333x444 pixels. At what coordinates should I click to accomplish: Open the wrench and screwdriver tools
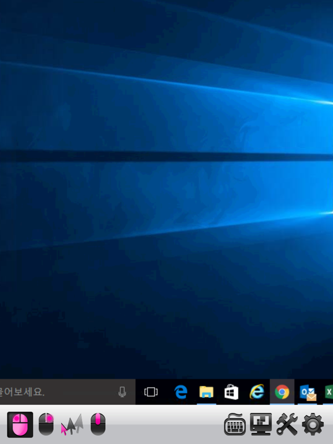(x=287, y=424)
